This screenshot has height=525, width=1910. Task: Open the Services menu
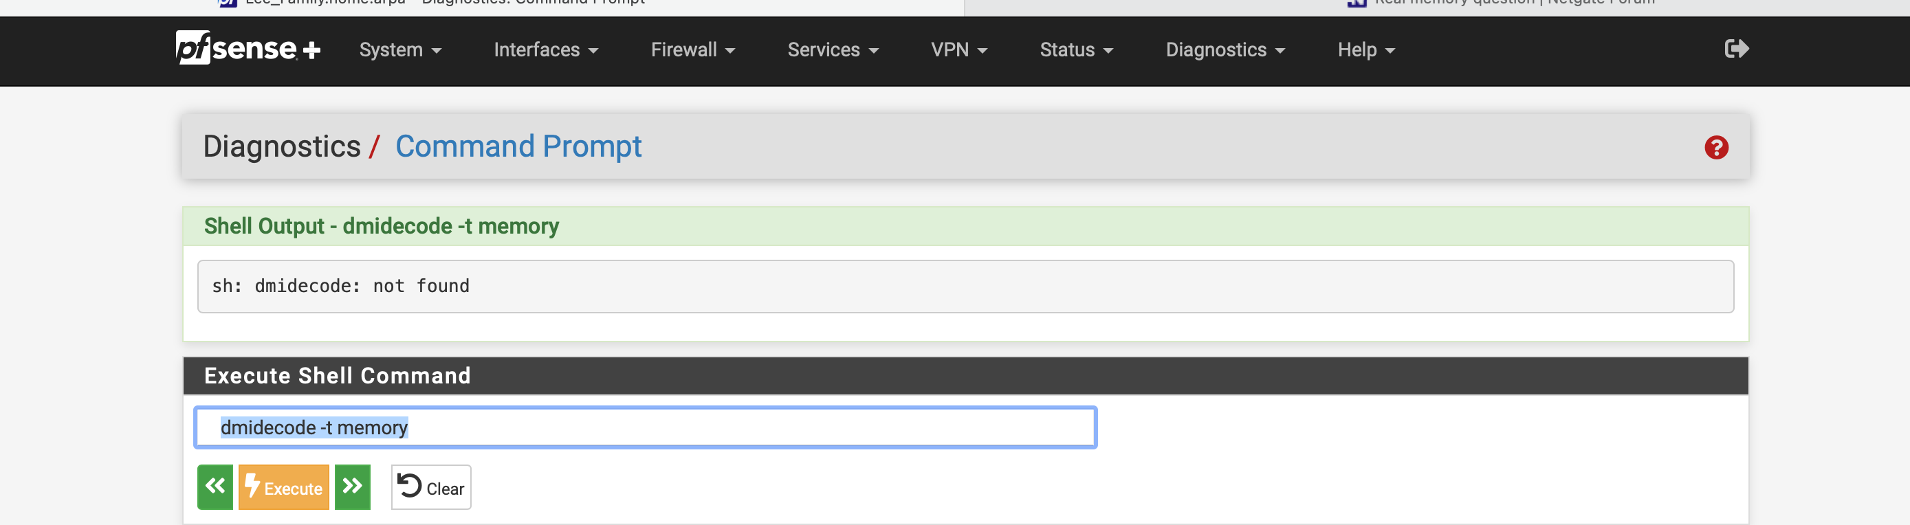(x=833, y=49)
